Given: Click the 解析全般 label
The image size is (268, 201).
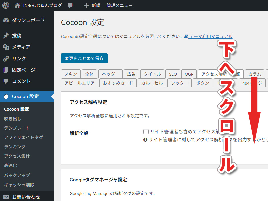Looking at the screenshot, I should [79, 133].
